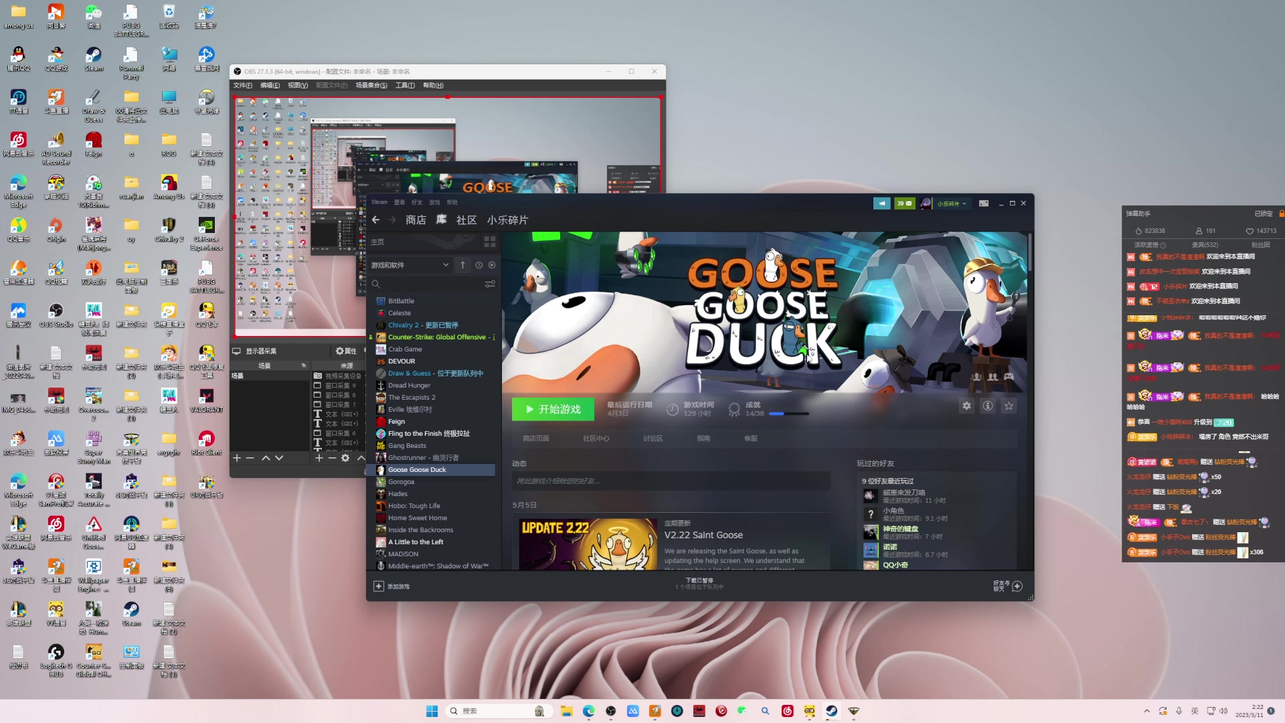Switch Steam to Big Picture mode
1285x723 pixels.
(984, 204)
